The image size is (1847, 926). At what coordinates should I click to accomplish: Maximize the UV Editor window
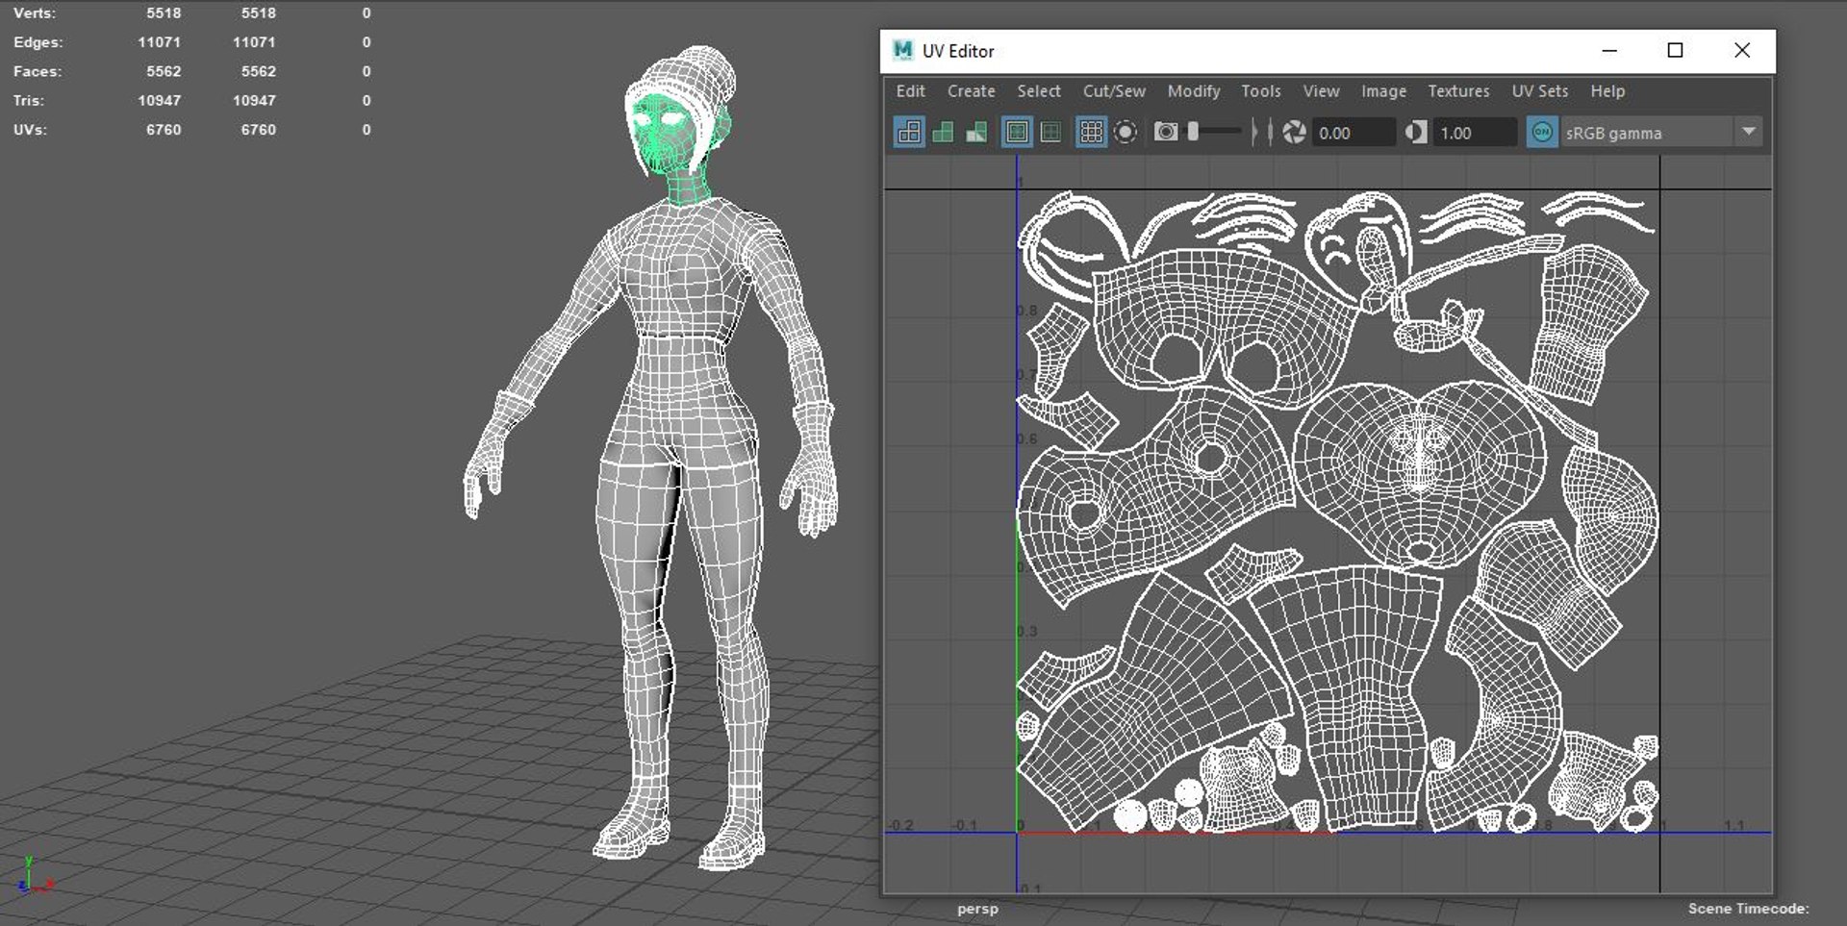(1675, 50)
